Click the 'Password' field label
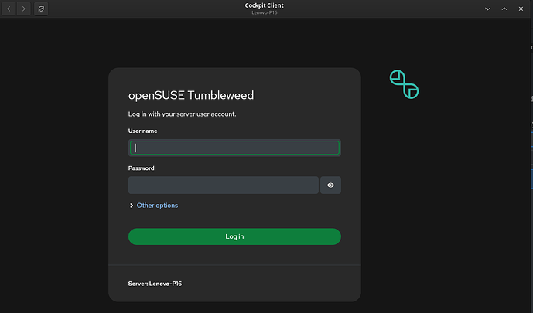The image size is (533, 313). [x=141, y=168]
